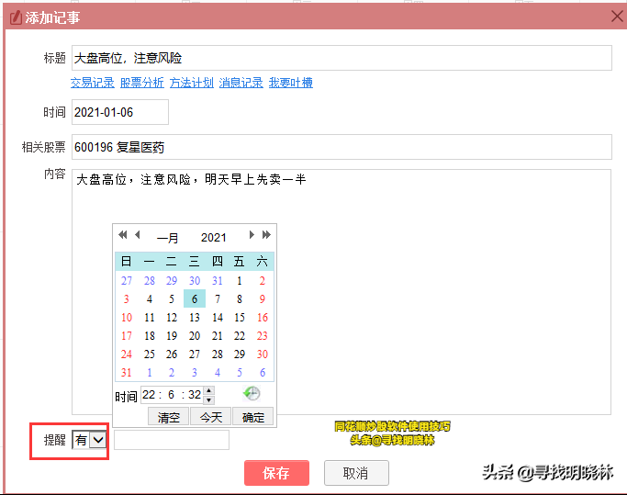Select day 18 in the calendar
This screenshot has width=627, height=495.
click(x=149, y=336)
